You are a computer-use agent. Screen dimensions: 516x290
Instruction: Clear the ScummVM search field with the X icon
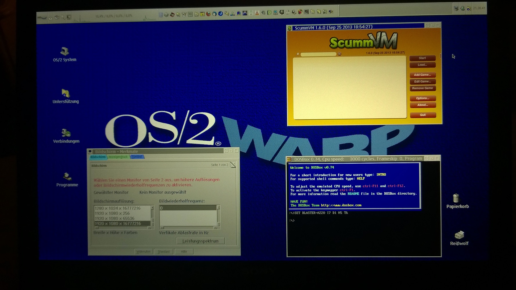(339, 54)
